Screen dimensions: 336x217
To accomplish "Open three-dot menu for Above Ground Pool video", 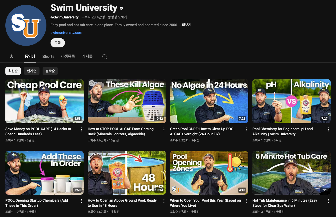I will (164, 201).
